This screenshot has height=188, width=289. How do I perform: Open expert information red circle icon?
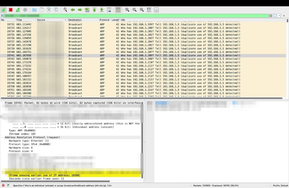click(3, 185)
